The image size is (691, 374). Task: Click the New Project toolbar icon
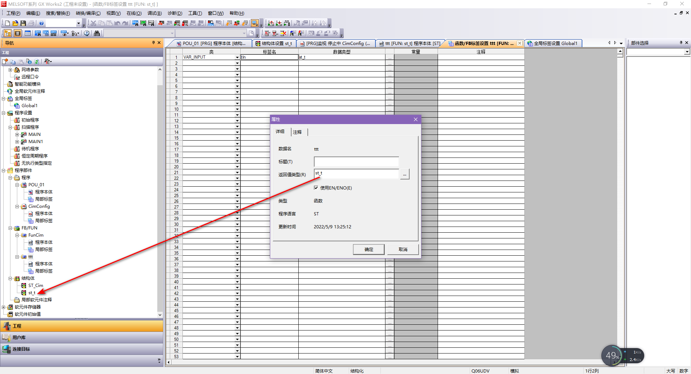pos(8,23)
